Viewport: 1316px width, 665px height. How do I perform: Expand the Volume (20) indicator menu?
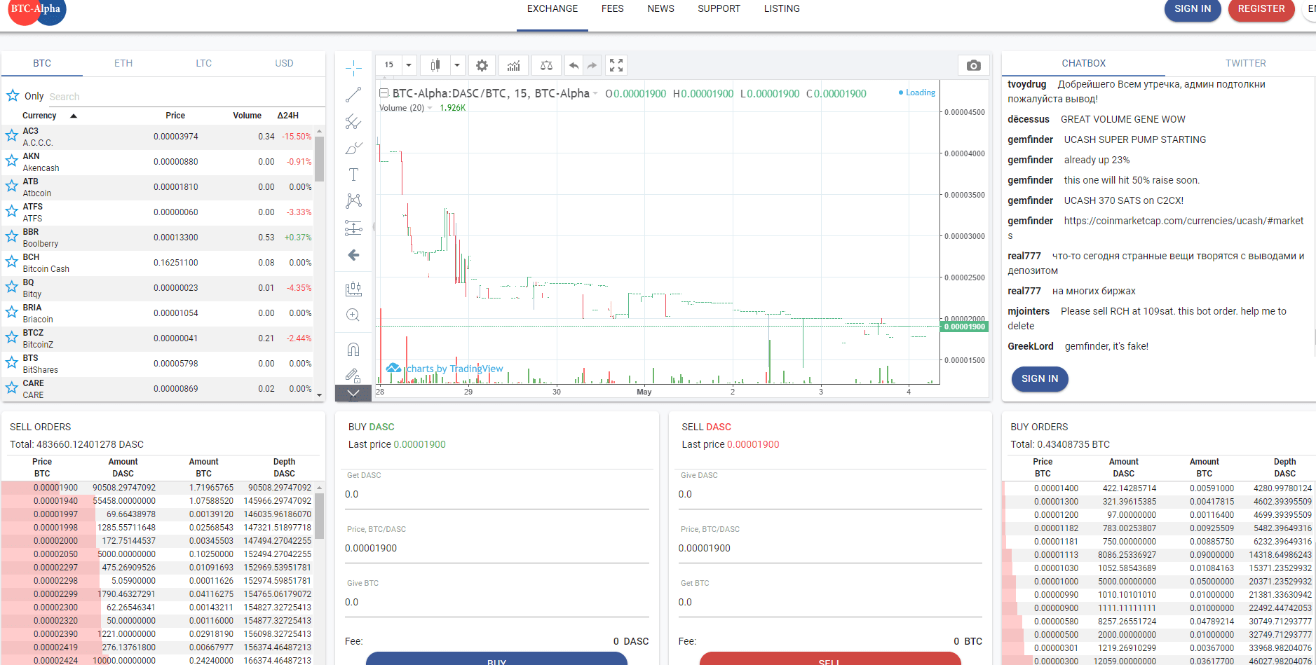click(x=430, y=108)
